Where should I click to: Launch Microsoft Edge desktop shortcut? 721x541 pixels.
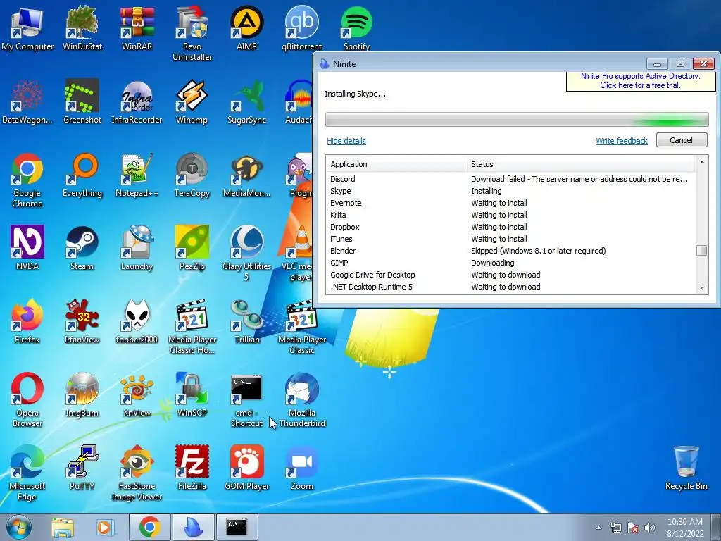(x=27, y=473)
